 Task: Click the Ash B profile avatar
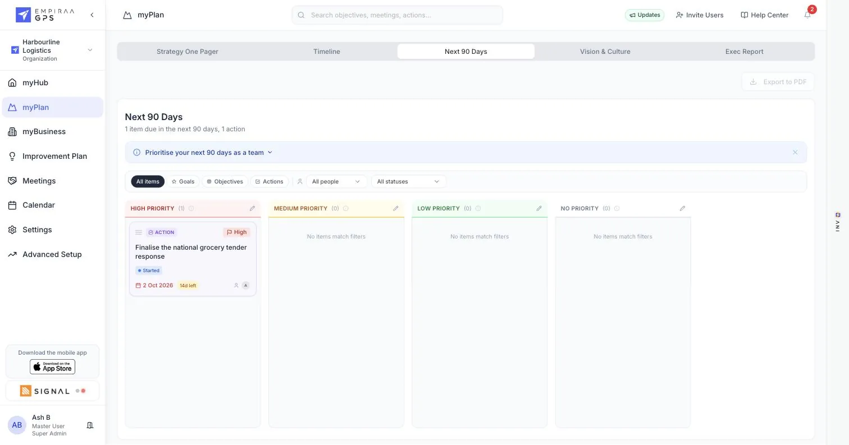coord(17,425)
